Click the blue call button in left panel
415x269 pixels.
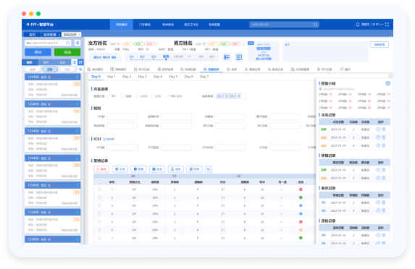pos(38,52)
